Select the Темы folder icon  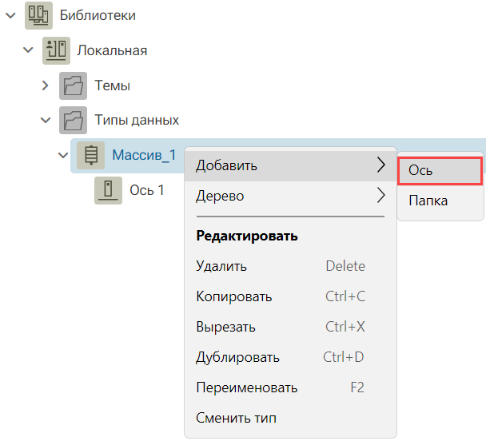point(74,85)
